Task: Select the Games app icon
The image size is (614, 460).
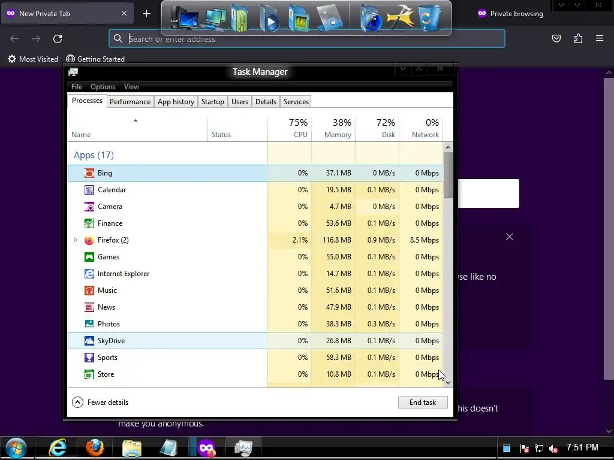Action: [x=89, y=257]
